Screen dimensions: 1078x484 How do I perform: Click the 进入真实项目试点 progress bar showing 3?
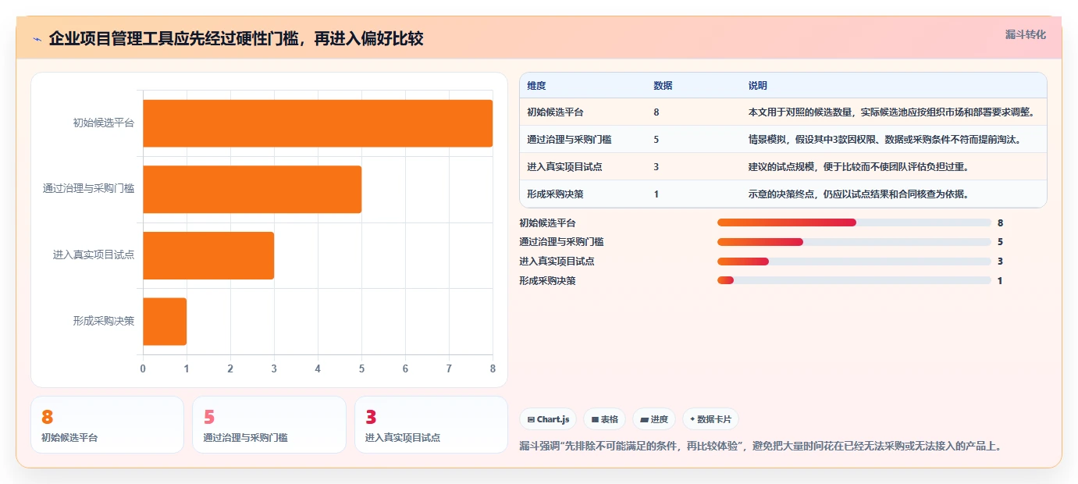click(x=854, y=262)
